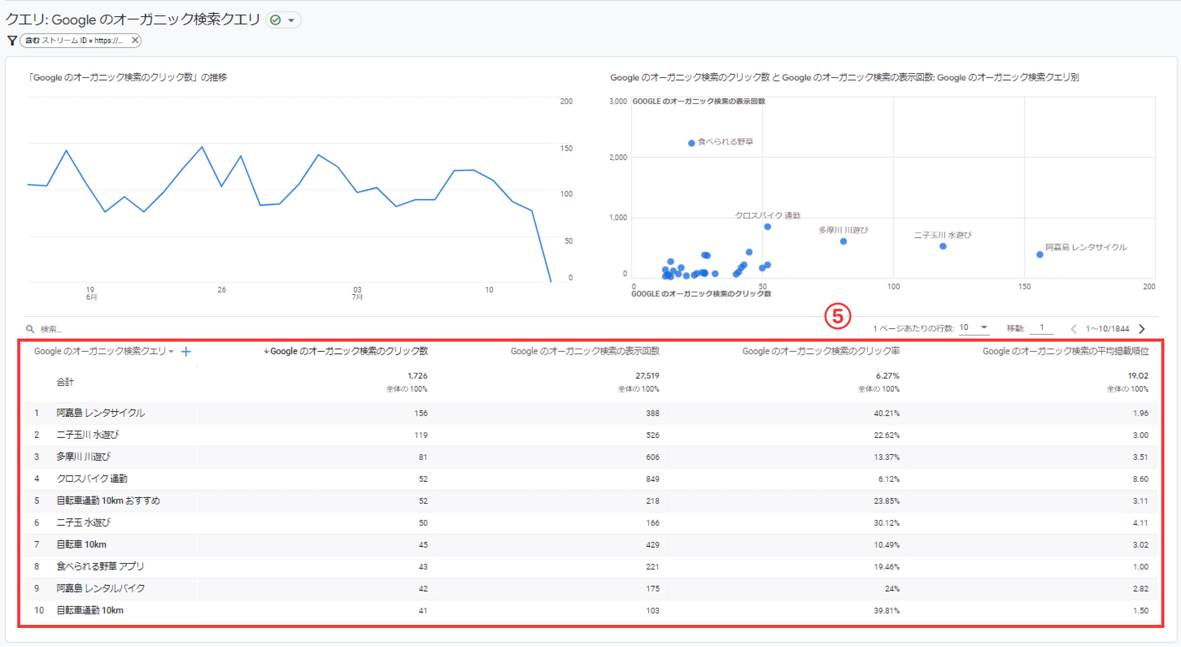This screenshot has width=1181, height=647.
Task: Remove the ストリーム ID filter with X
Action: click(x=135, y=40)
